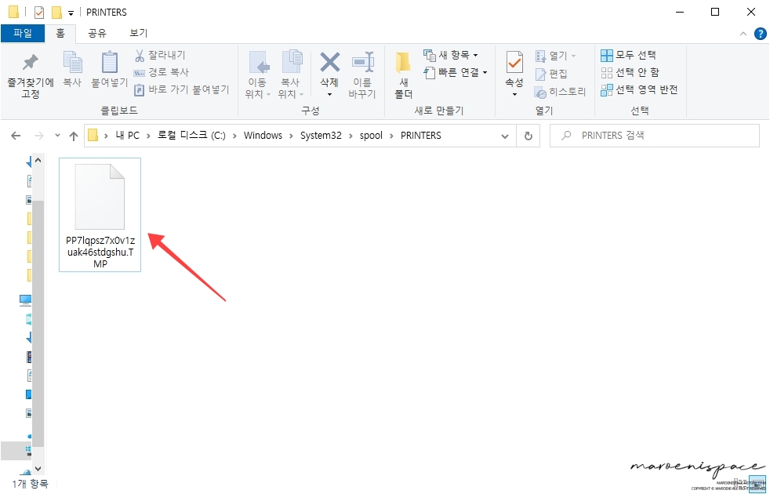The image size is (770, 494).
Task: Open the address bar path dropdown arrow
Action: tap(506, 135)
